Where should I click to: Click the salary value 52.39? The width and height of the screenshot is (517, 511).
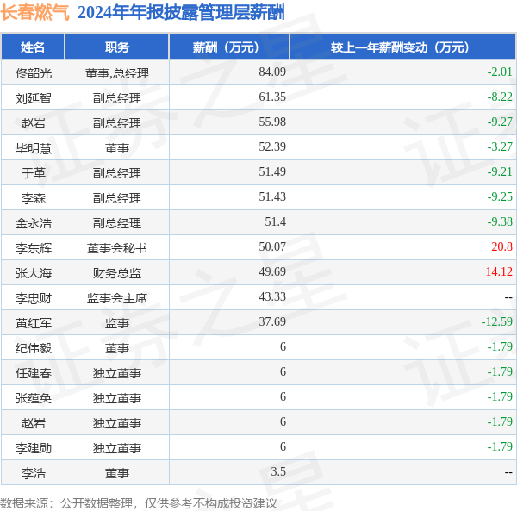pyautogui.click(x=272, y=147)
